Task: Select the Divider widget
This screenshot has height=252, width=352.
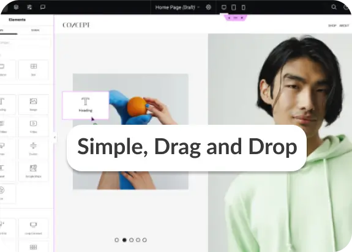Action: point(33,149)
